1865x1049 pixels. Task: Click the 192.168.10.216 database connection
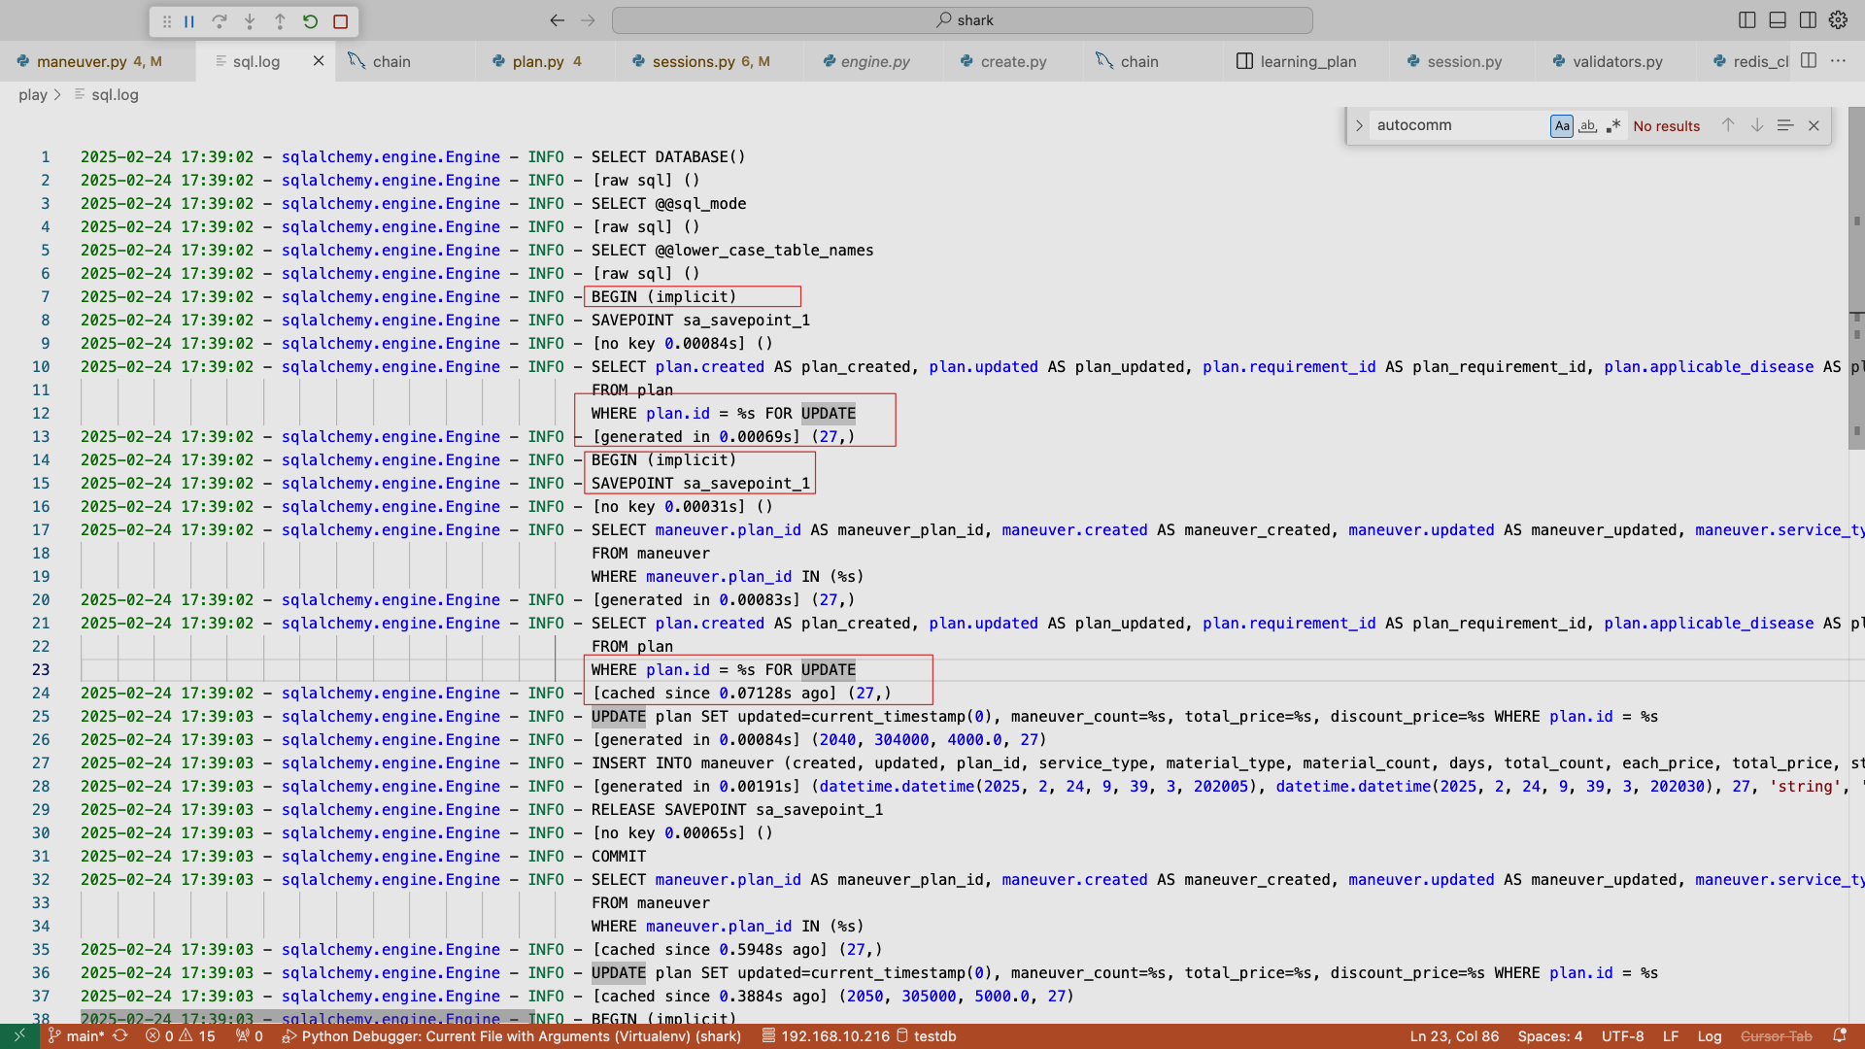point(826,1036)
